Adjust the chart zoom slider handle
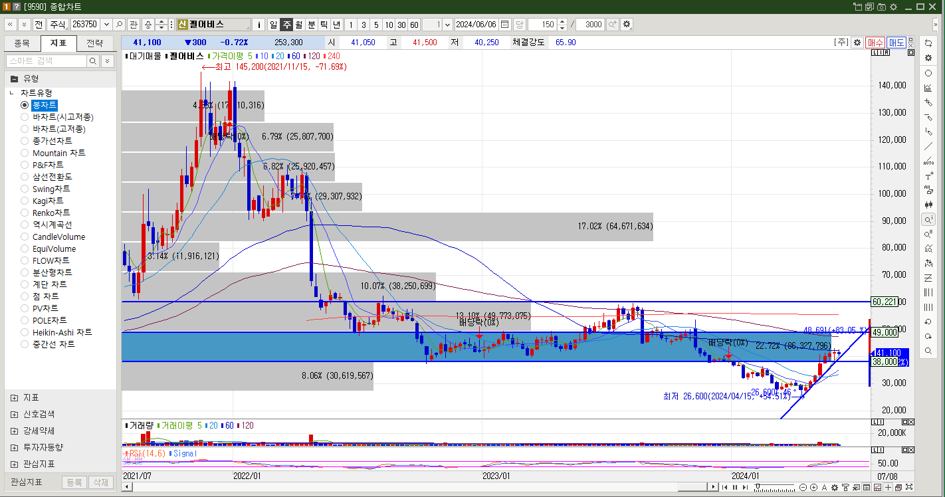 (x=757, y=488)
